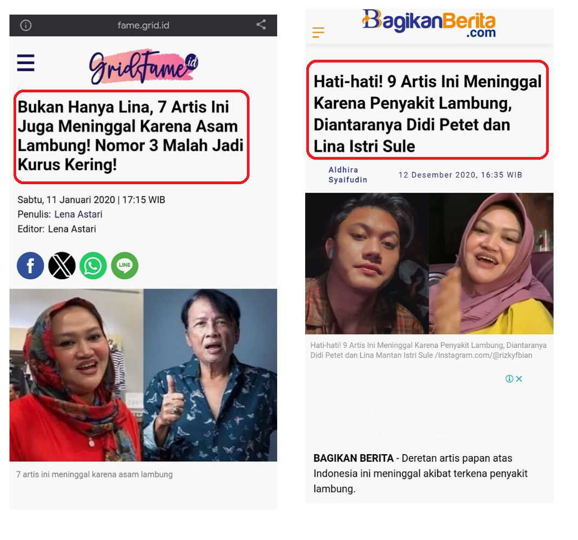The height and width of the screenshot is (540, 578).
Task: Share article via LINE
Action: tap(125, 265)
